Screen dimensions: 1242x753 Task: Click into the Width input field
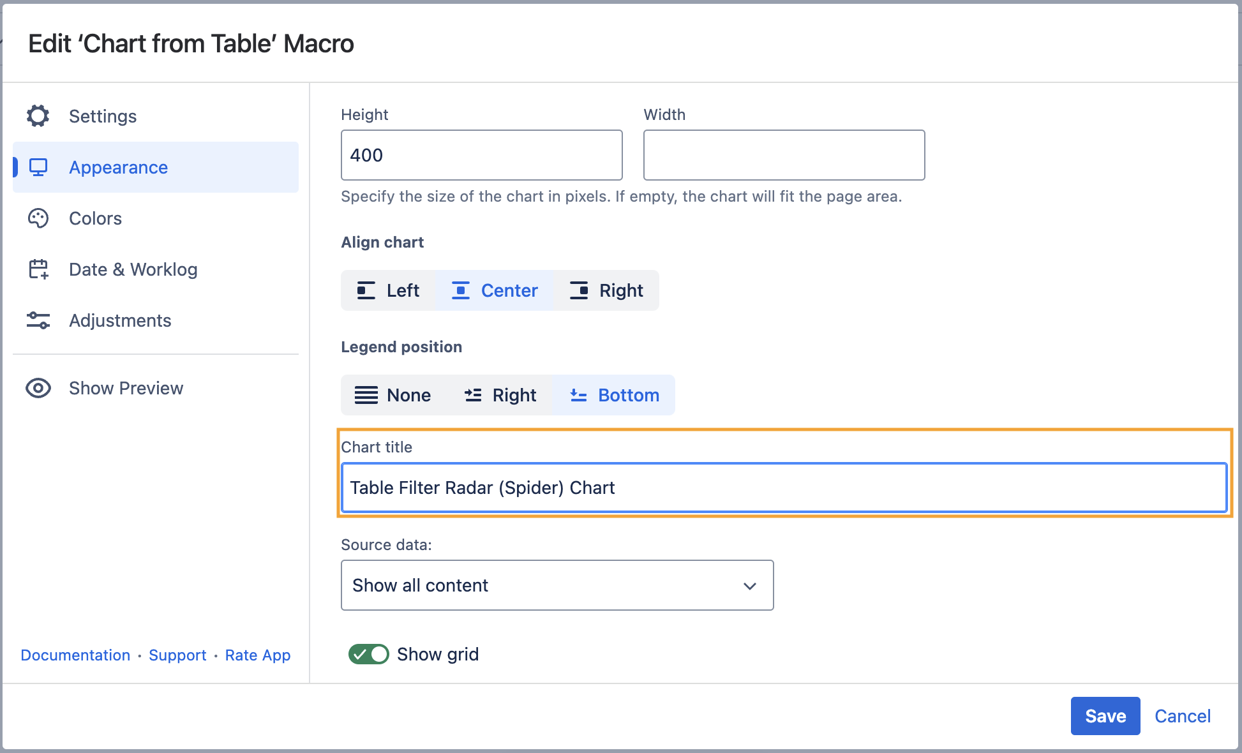pos(784,155)
